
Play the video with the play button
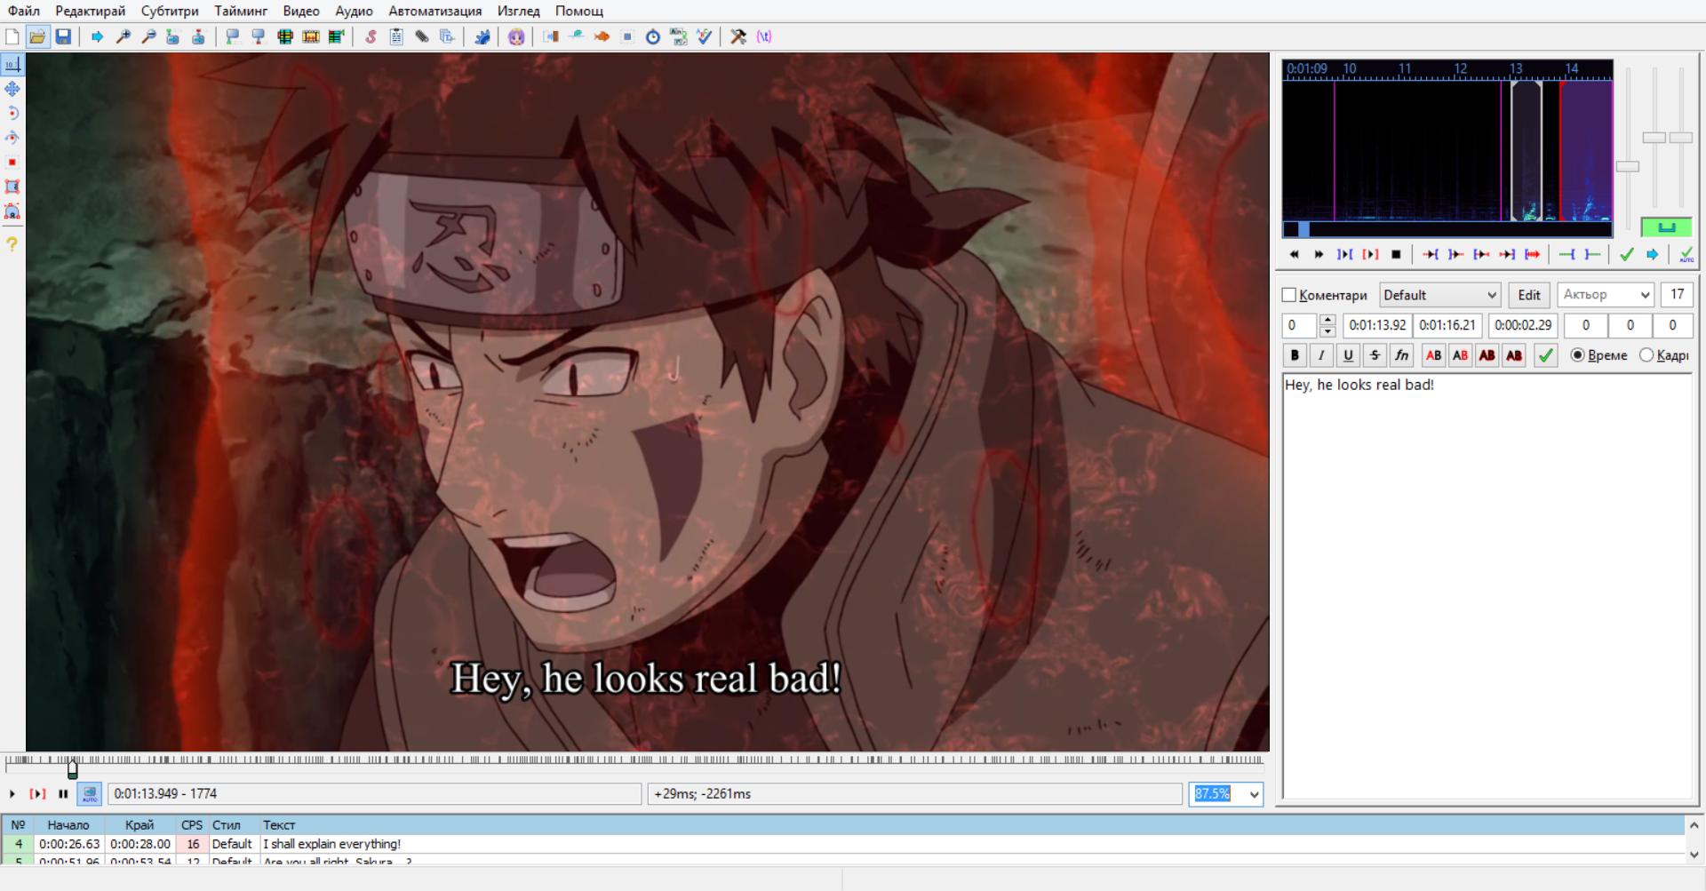coord(12,794)
